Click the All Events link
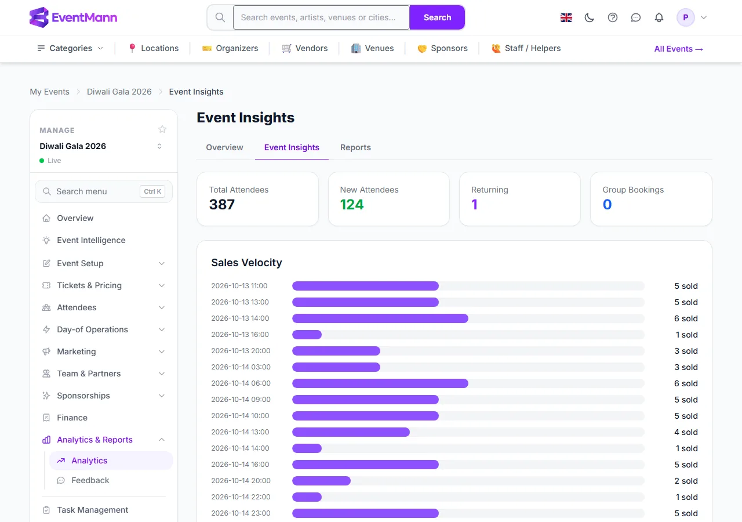 point(679,49)
